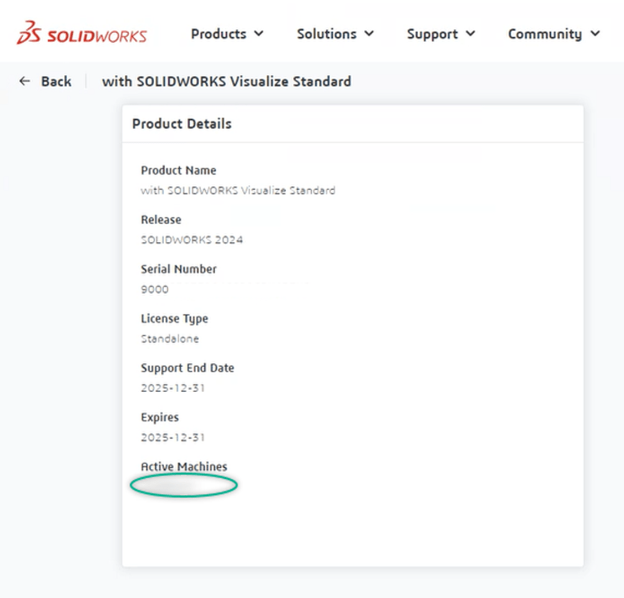Click the back arrow icon
The width and height of the screenshot is (624, 598).
point(24,81)
